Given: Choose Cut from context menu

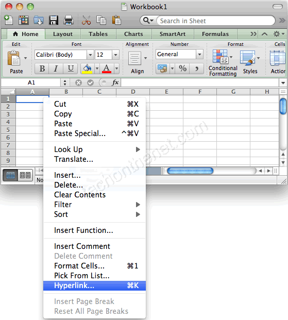Looking at the screenshot, I should click(94, 104).
